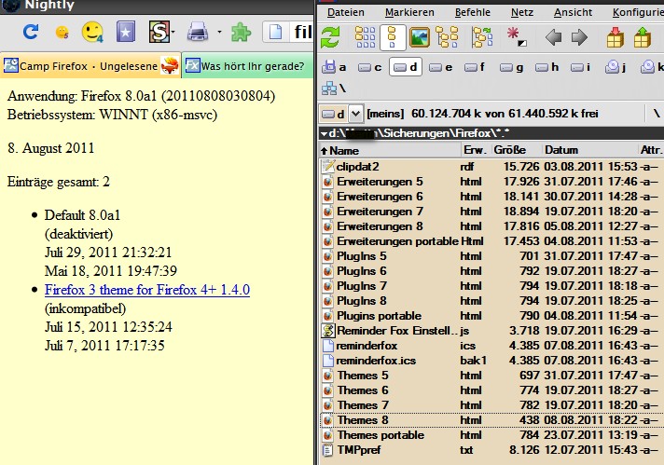Open Firefox 3 theme for Firefox 4+ link
Image resolution: width=664 pixels, height=465 pixels.
coord(146,290)
